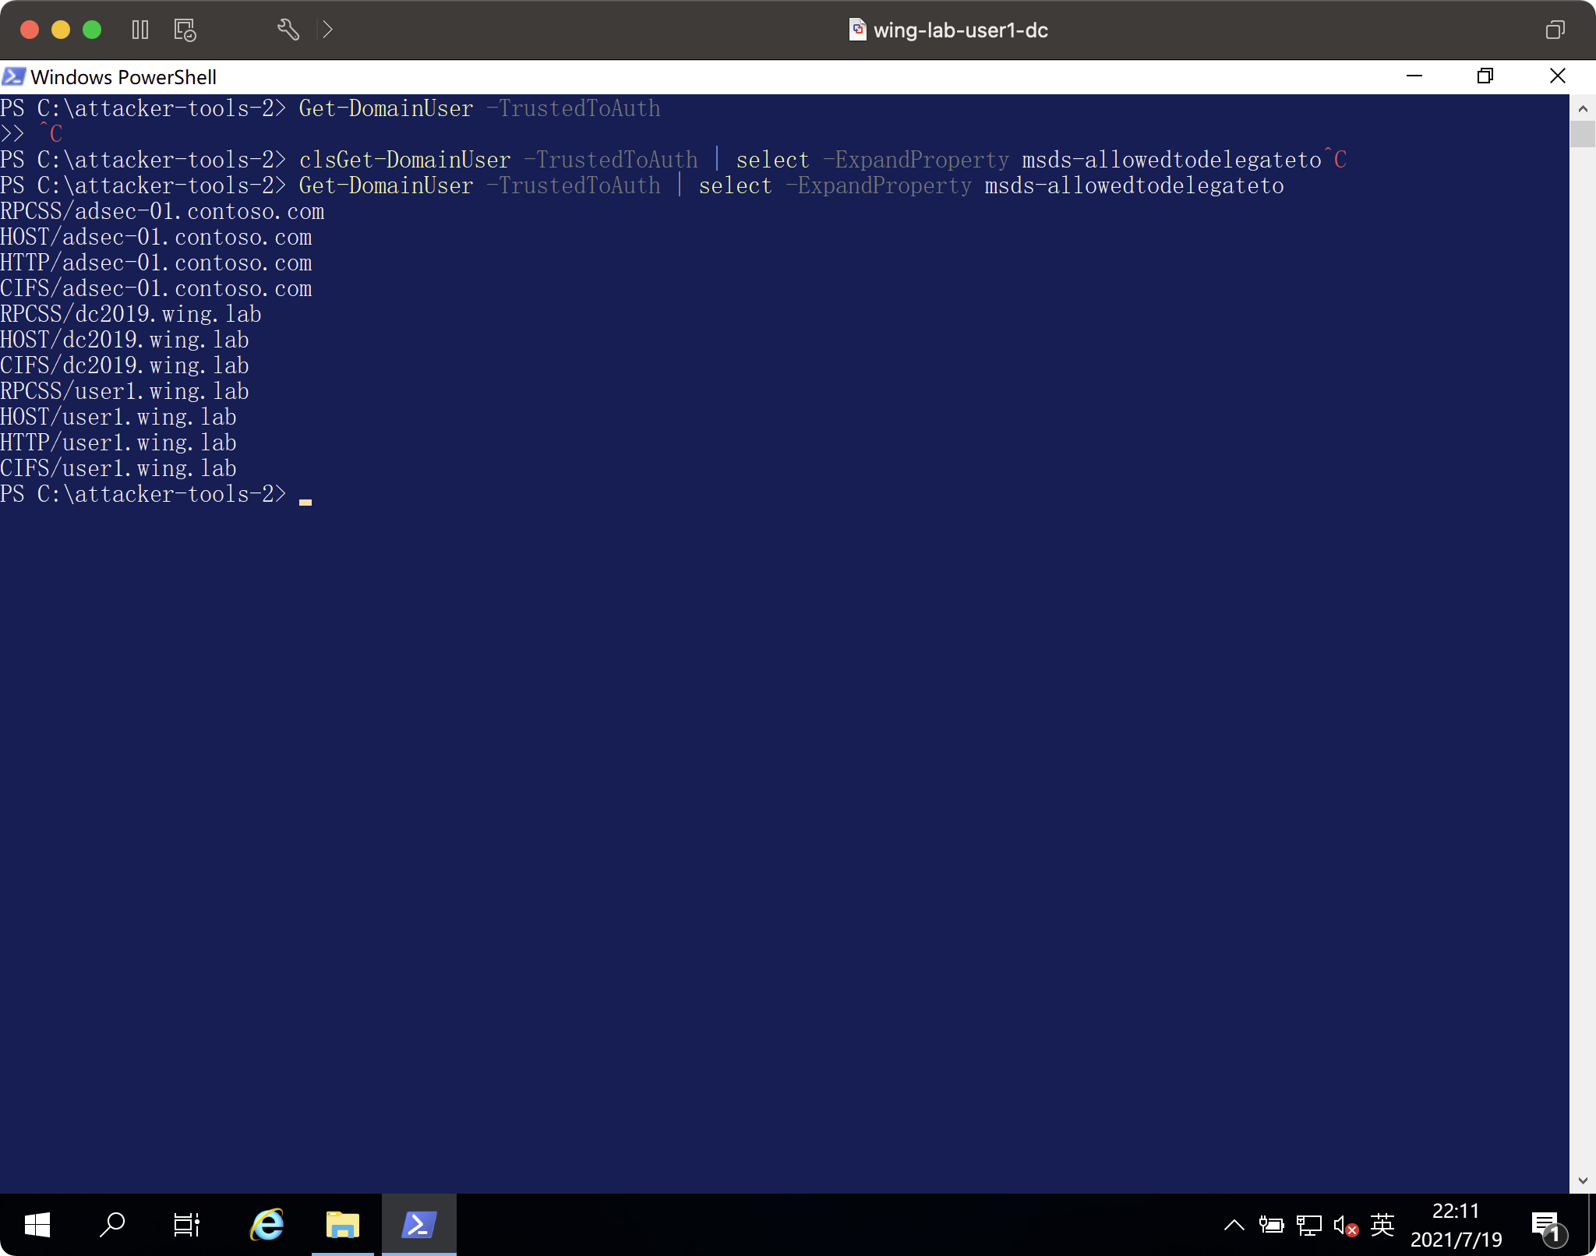Click RPCSS/user1.wing.lab output line
This screenshot has width=1596, height=1256.
click(x=125, y=391)
